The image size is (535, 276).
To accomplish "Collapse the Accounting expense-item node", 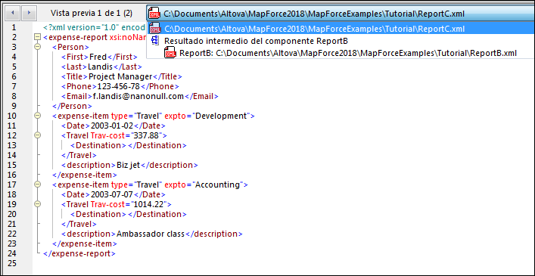I will pyautogui.click(x=38, y=185).
